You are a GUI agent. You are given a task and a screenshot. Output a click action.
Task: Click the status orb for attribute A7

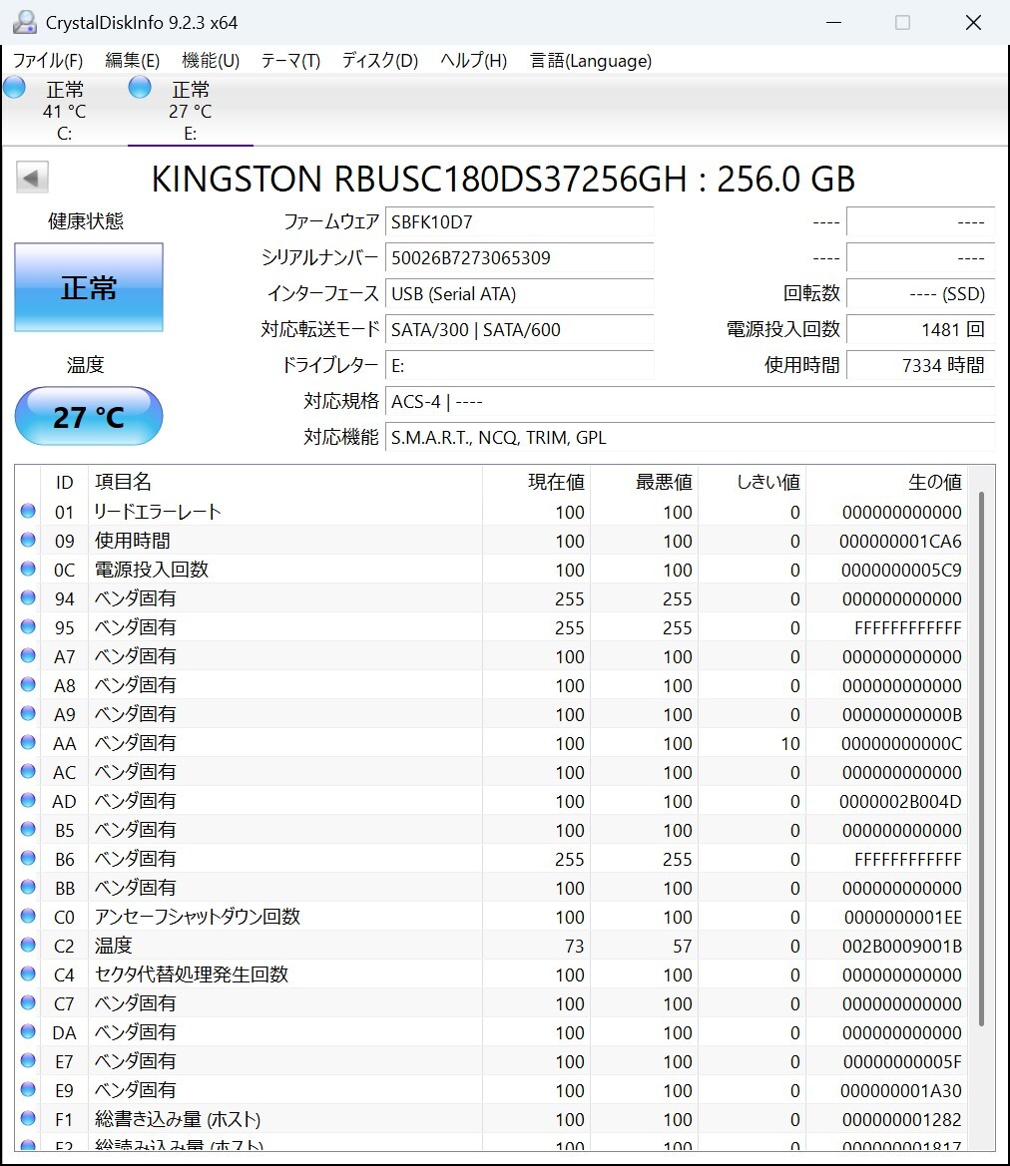point(28,656)
